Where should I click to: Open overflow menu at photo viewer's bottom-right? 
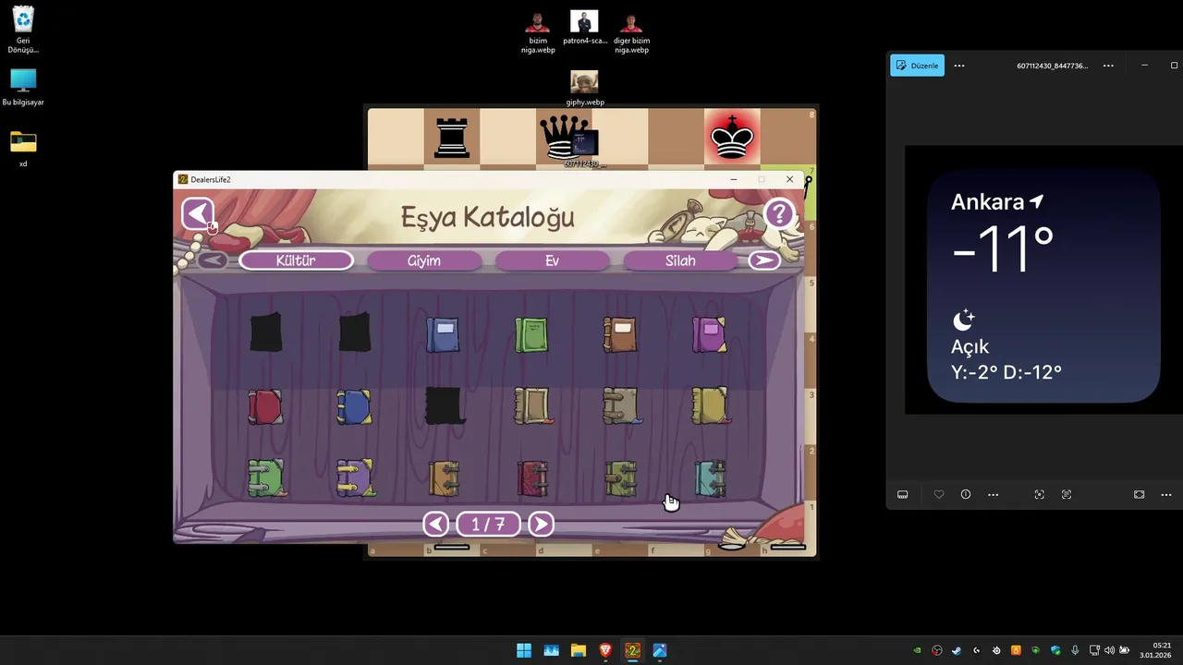pyautogui.click(x=1167, y=495)
